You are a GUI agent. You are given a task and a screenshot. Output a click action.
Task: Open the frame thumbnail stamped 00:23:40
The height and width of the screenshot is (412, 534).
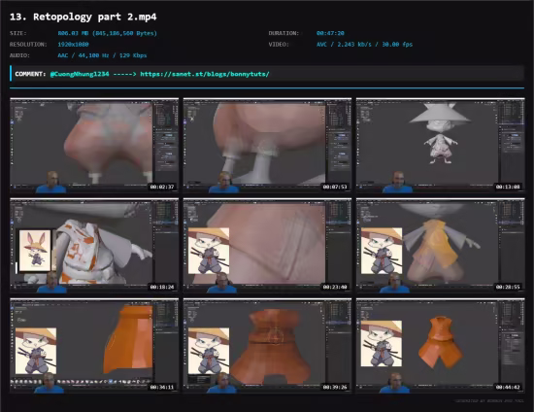pyautogui.click(x=267, y=246)
